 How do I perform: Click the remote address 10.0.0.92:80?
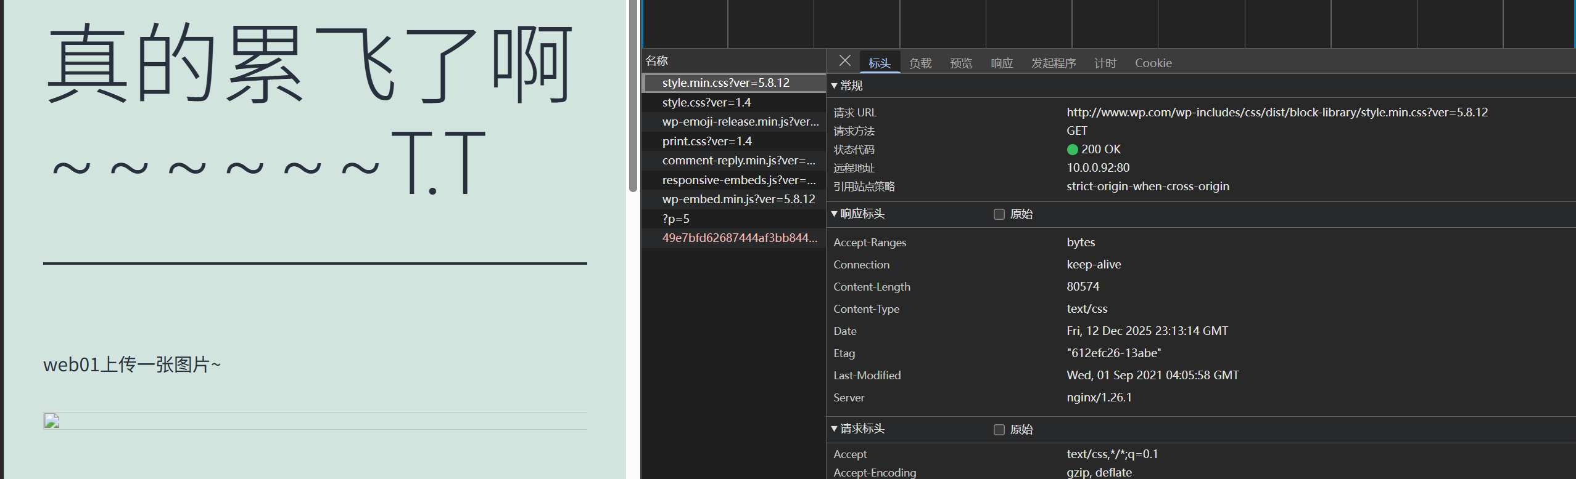(1098, 167)
